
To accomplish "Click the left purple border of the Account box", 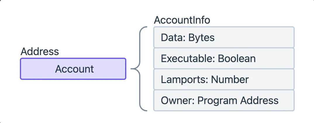I will pyautogui.click(x=20, y=69).
